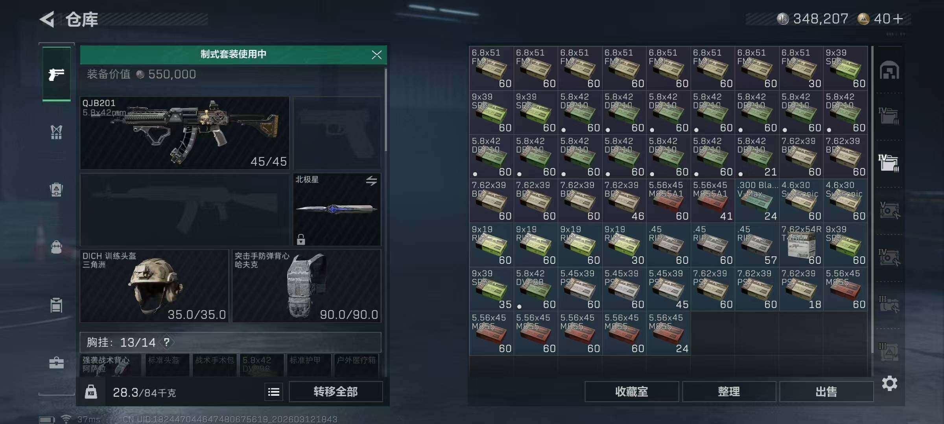The width and height of the screenshot is (944, 424).
Task: Open the chest rig help question mark
Action: pos(167,342)
